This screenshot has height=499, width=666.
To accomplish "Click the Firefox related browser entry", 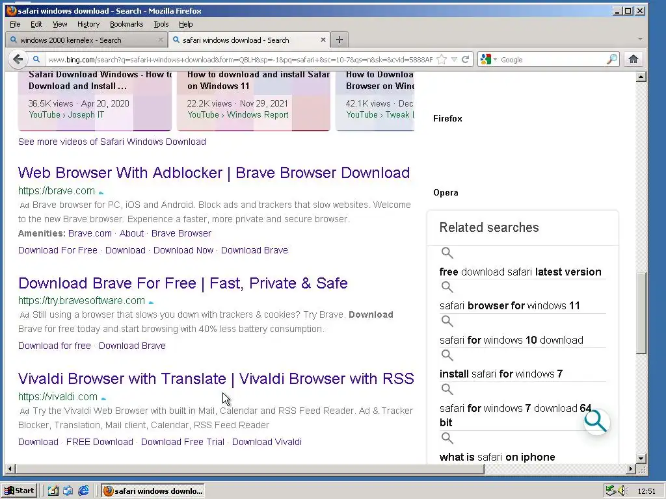I will pyautogui.click(x=447, y=118).
